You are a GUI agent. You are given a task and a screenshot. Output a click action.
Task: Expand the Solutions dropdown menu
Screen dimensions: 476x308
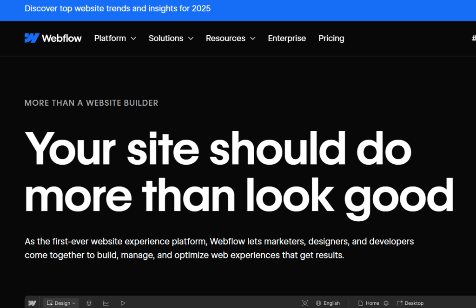[x=171, y=38]
